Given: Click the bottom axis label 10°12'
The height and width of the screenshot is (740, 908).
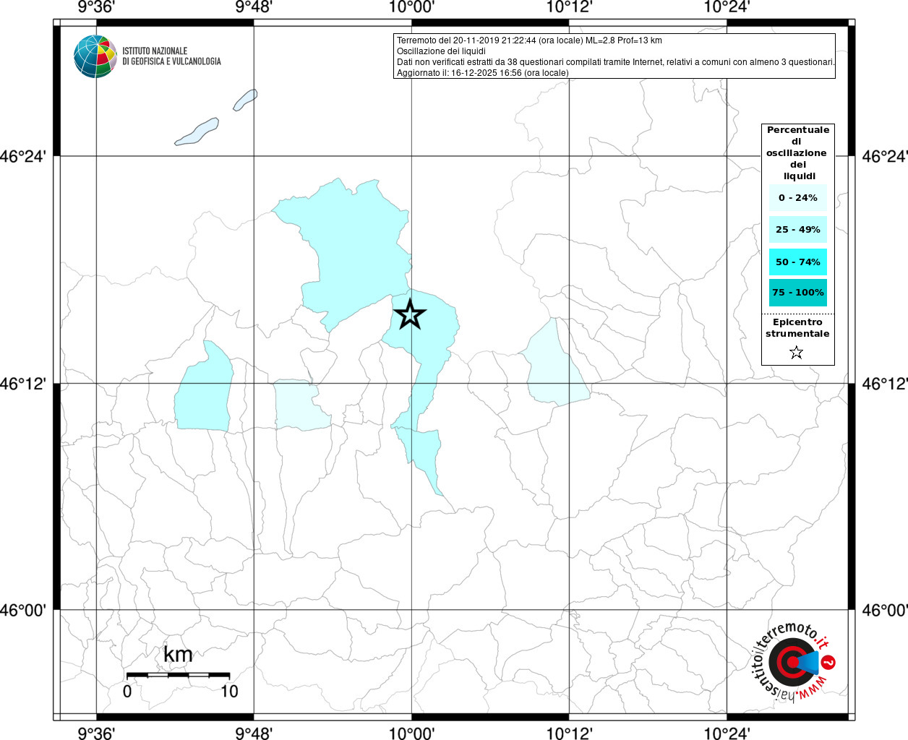Looking at the screenshot, I should point(569,733).
